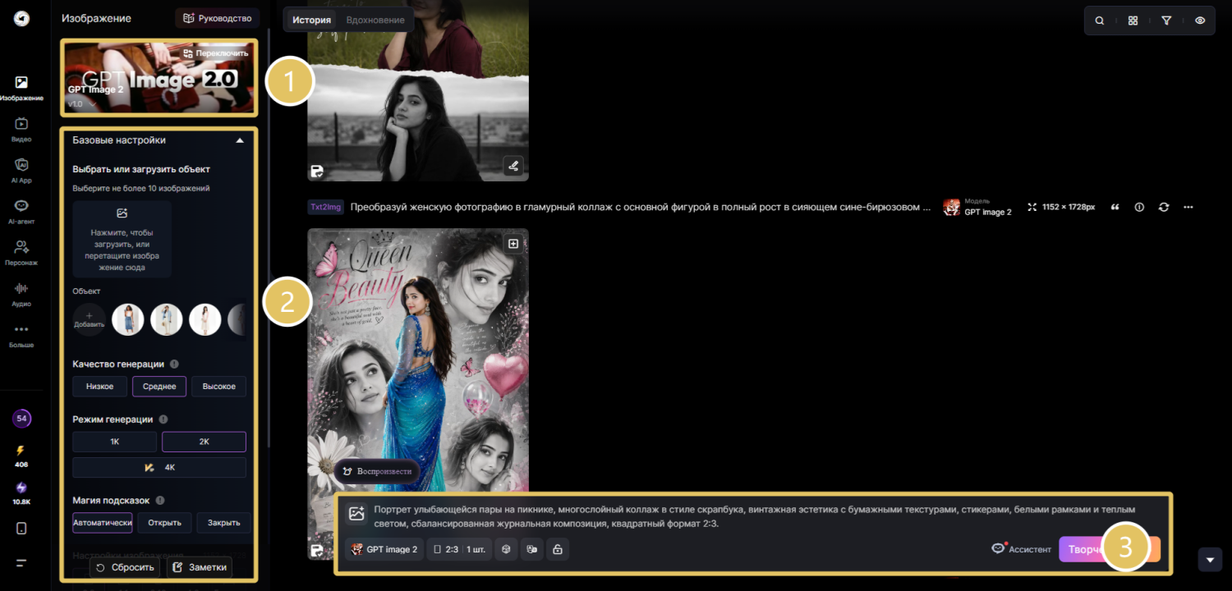Image resolution: width=1232 pixels, height=591 pixels.
Task: Open the filter funnel icon
Action: pyautogui.click(x=1166, y=21)
